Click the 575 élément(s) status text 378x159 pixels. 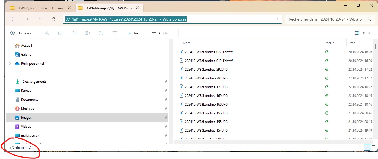pos(20,147)
